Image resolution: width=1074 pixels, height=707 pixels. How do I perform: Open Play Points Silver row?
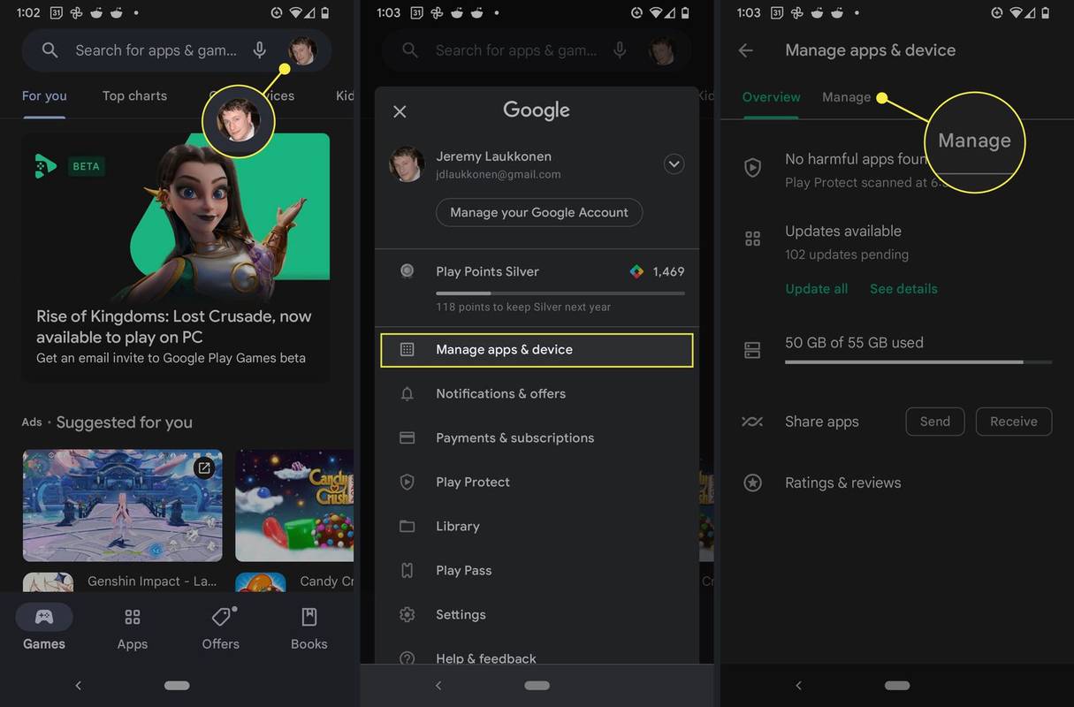click(x=537, y=287)
